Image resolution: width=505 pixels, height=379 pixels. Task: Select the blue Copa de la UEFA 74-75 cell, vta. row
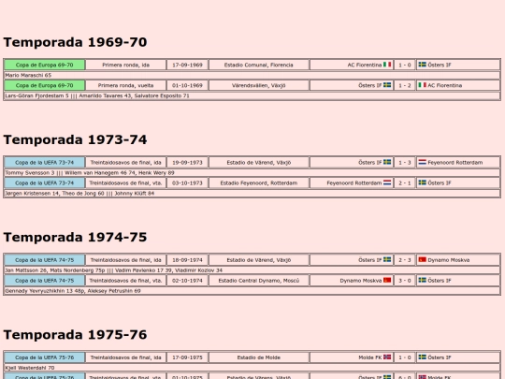click(x=45, y=281)
